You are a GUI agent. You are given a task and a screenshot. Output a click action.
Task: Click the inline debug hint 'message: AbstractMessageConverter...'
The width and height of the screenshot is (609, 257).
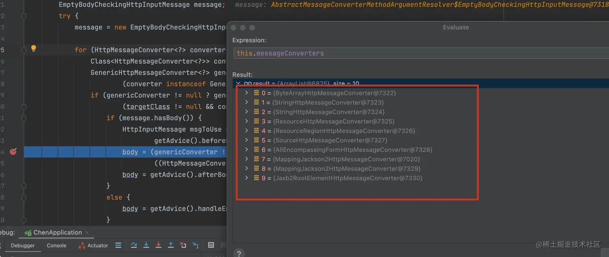[422, 5]
